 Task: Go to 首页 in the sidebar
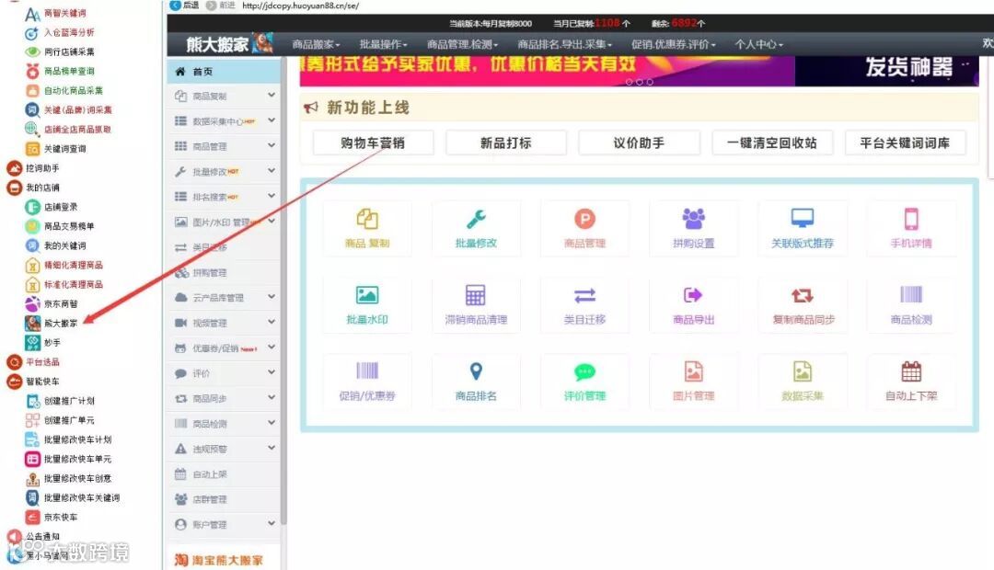[x=224, y=72]
